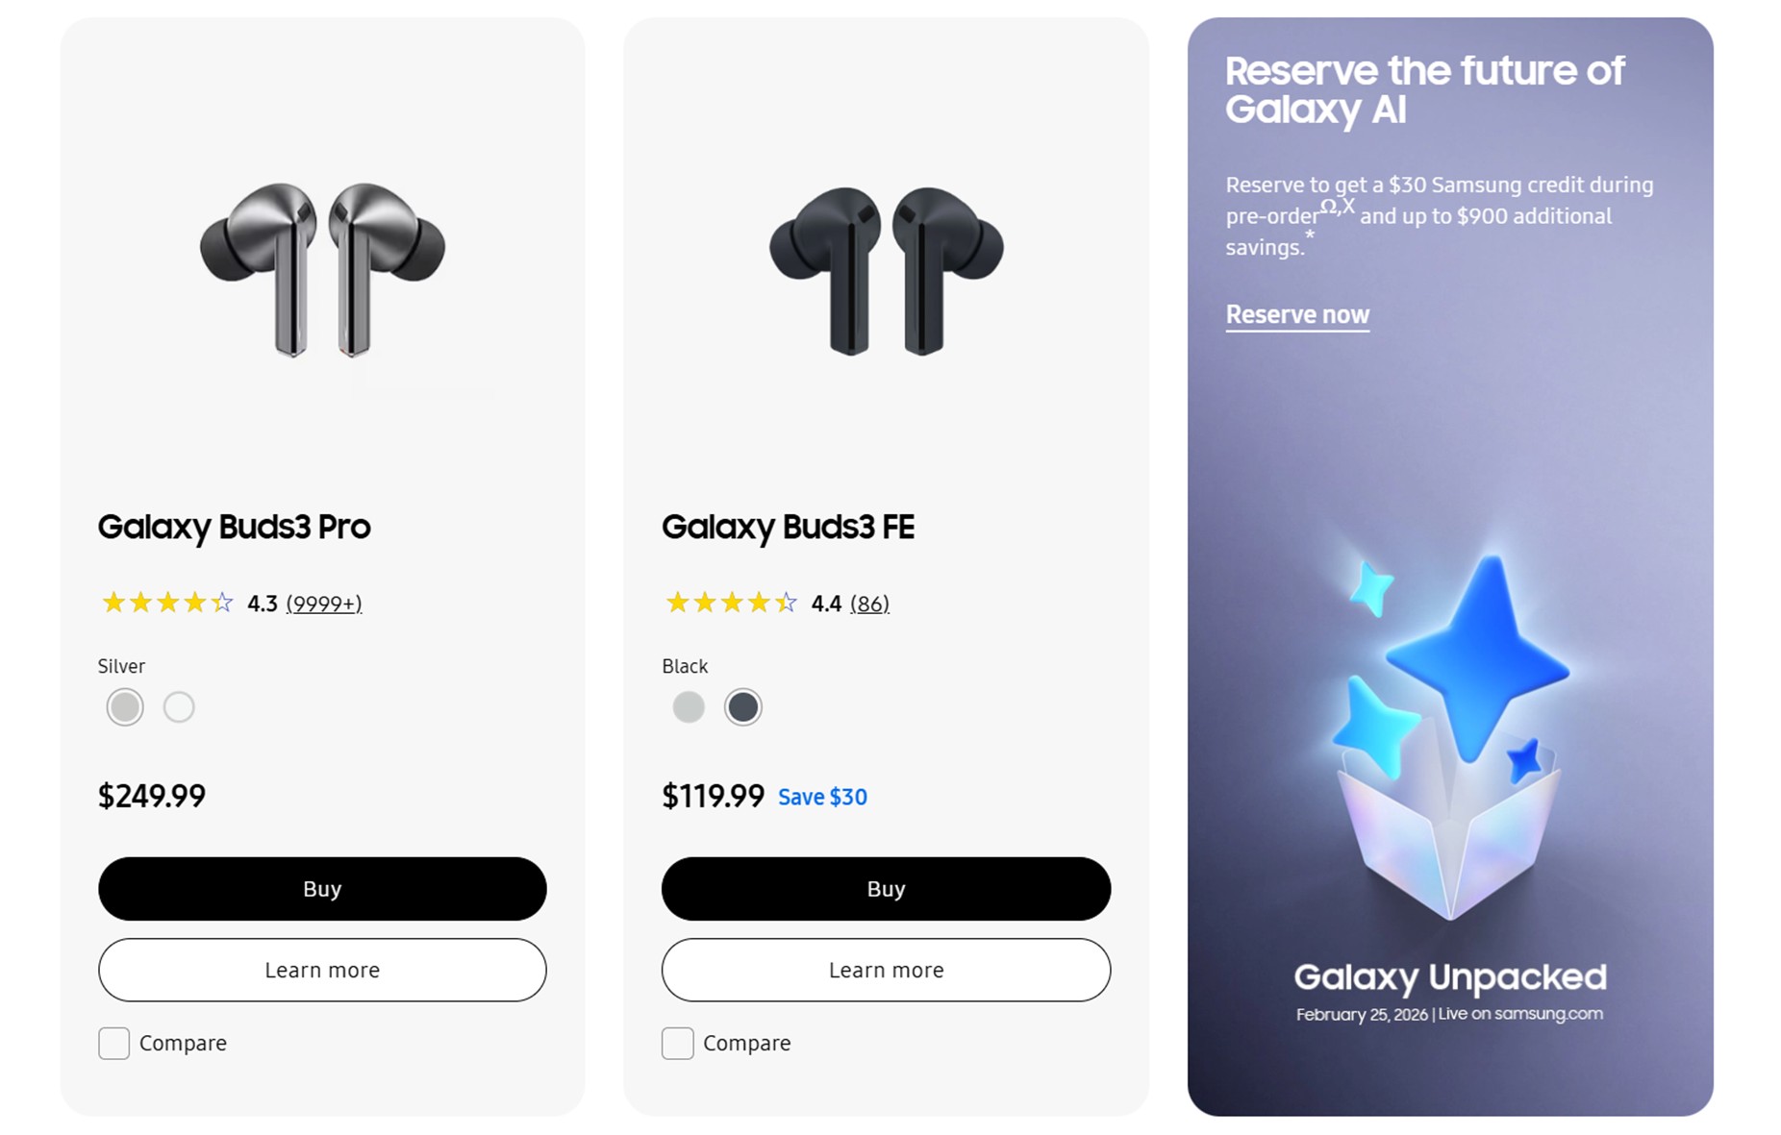Select the Silver color swatch for Buds3 Pro
Screen dimensions: 1781x1135
click(x=123, y=706)
